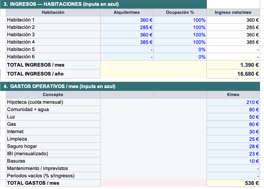Click the 'TOTAL GASTOS / mes' label
The height and width of the screenshot is (189, 264).
(33, 183)
